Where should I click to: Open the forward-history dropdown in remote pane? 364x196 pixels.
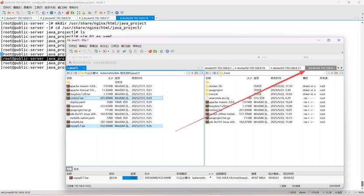[x=218, y=73]
